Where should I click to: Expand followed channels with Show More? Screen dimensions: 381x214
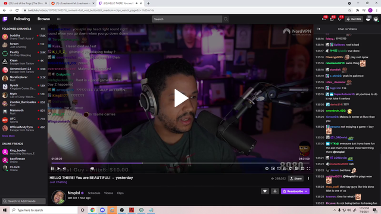[x=8, y=136]
